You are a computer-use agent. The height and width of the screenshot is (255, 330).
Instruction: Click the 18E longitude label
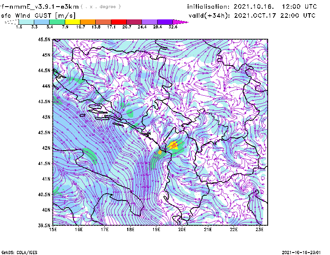pos(130,229)
